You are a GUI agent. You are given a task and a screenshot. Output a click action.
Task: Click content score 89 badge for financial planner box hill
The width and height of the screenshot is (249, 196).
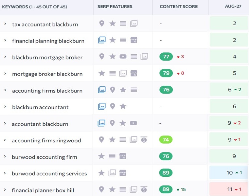tap(166, 189)
